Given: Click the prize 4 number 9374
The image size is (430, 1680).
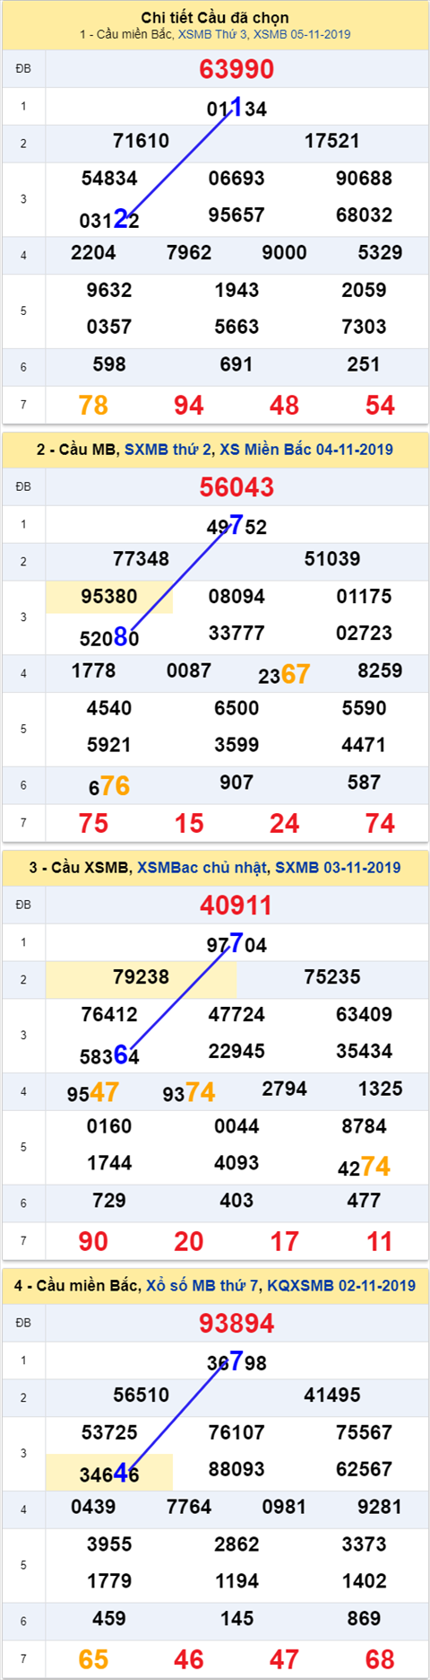Looking at the screenshot, I should tap(189, 1092).
